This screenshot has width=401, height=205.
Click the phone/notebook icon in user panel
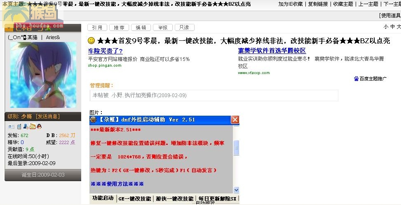click(x=19, y=126)
